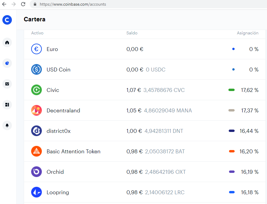Viewport: 267px width, 204px height.
Task: Open the Coinbase logo home
Action: coord(7,20)
